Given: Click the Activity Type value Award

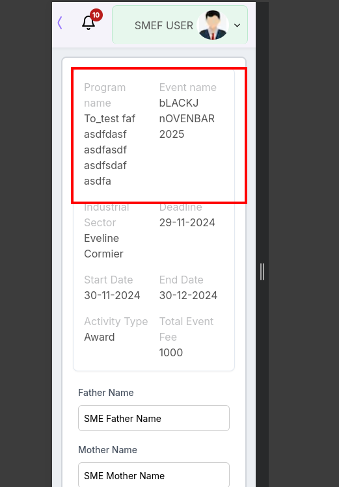Looking at the screenshot, I should pos(100,337).
